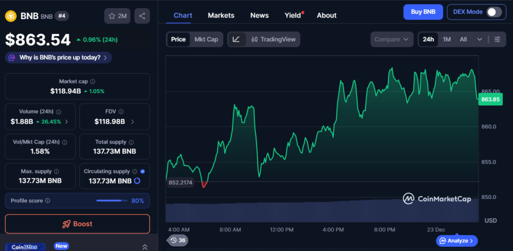Select the Price chart toggle

click(178, 39)
